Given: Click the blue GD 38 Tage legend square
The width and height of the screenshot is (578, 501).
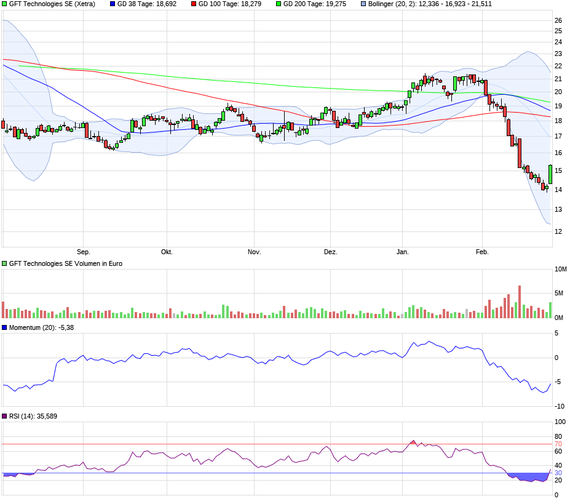Looking at the screenshot, I should (113, 4).
